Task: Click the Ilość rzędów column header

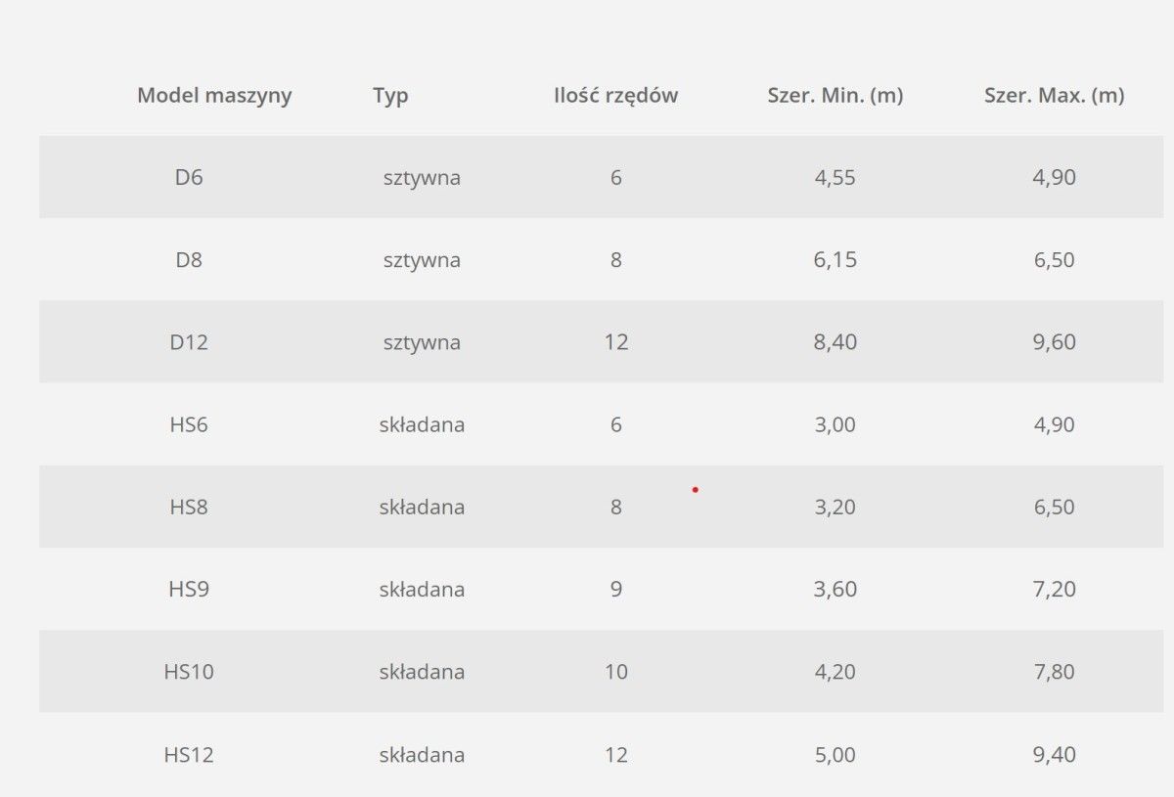Action: pyautogui.click(x=615, y=96)
